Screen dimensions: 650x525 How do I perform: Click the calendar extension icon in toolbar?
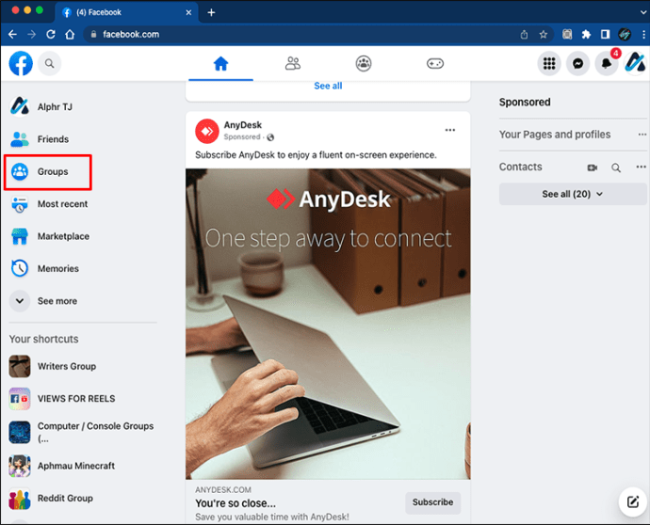[x=567, y=35]
